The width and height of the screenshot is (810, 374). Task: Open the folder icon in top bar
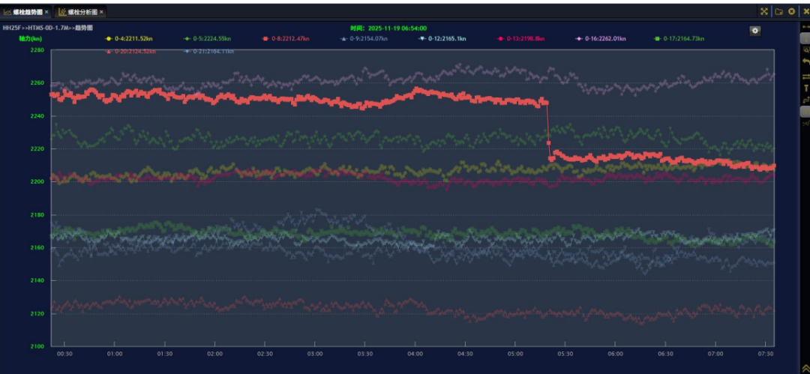click(x=778, y=12)
